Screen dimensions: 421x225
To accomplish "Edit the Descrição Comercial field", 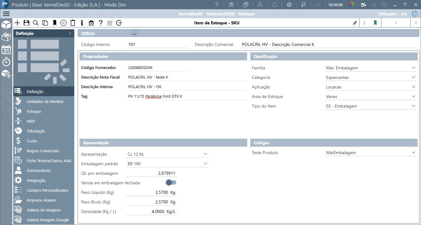I will 329,44.
